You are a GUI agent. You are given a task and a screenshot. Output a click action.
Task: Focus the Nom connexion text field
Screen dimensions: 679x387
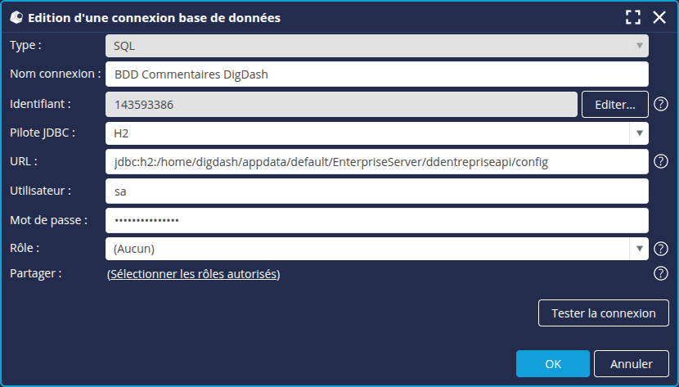[x=376, y=74]
